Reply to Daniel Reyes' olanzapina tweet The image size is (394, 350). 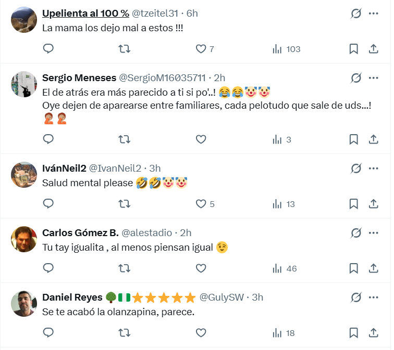pos(48,333)
